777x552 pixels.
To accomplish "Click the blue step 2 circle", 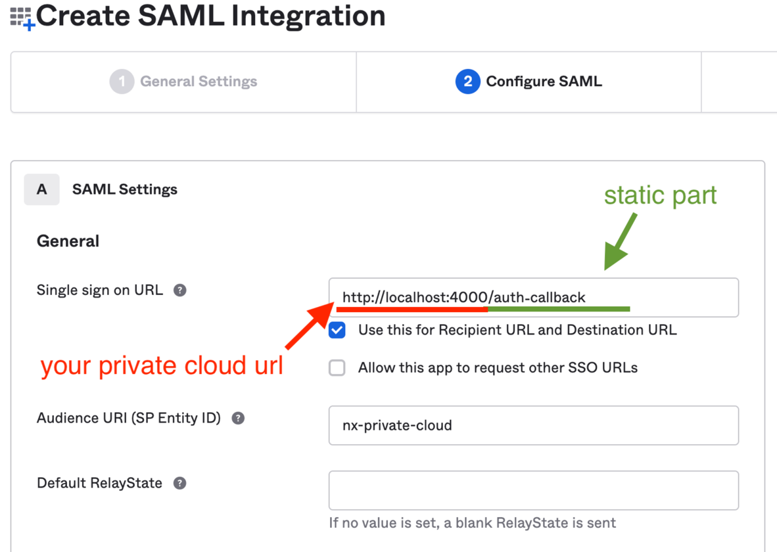I will coord(467,81).
